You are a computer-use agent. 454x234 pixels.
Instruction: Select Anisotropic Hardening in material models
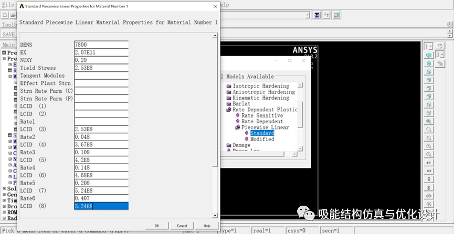[x=263, y=92]
